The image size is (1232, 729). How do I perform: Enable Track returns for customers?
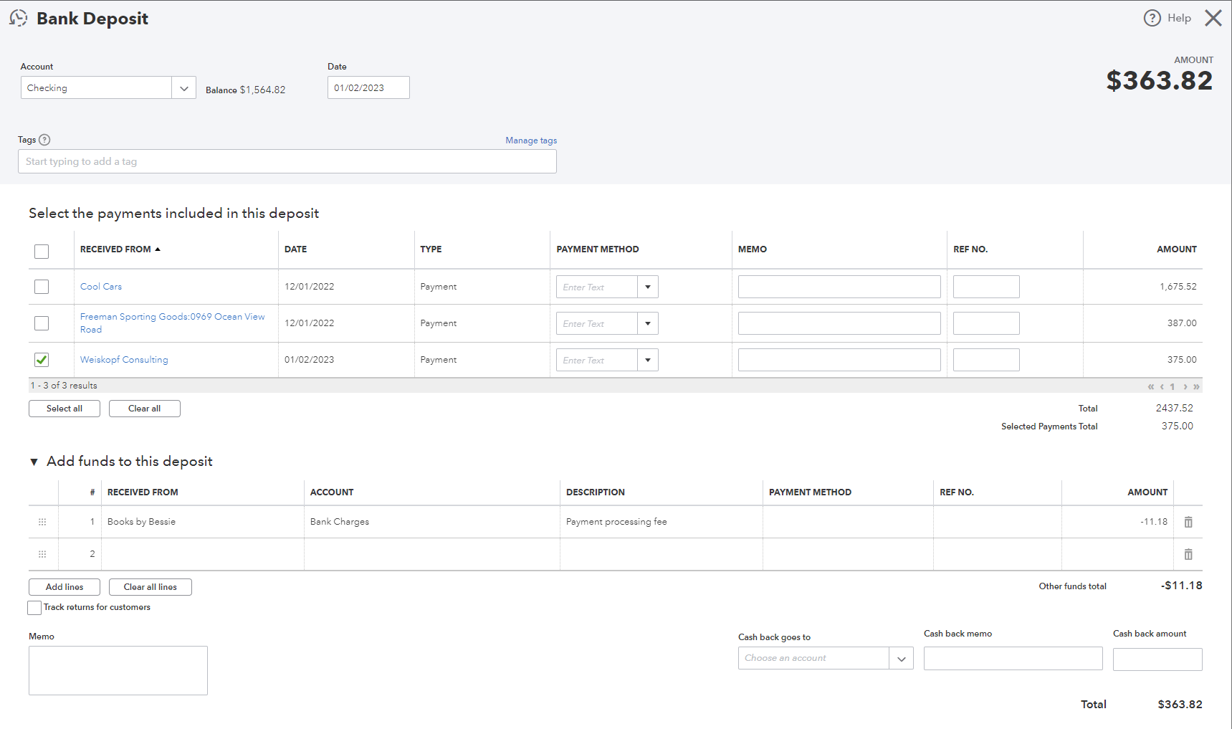(x=34, y=607)
